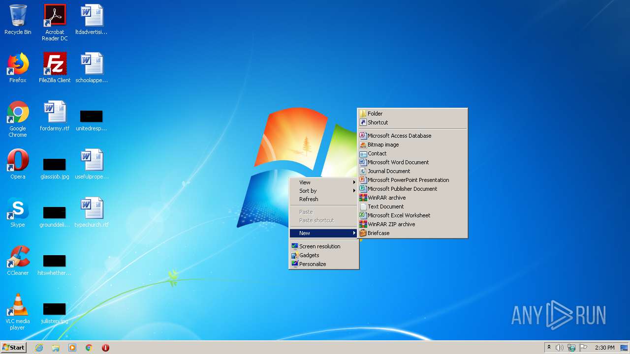This screenshot has width=630, height=354.
Task: Select the typechurch.rtf file icon
Action: tap(92, 212)
